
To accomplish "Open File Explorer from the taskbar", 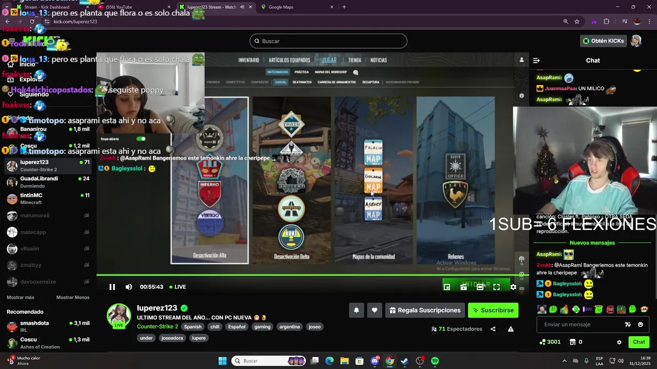I will click(x=344, y=361).
